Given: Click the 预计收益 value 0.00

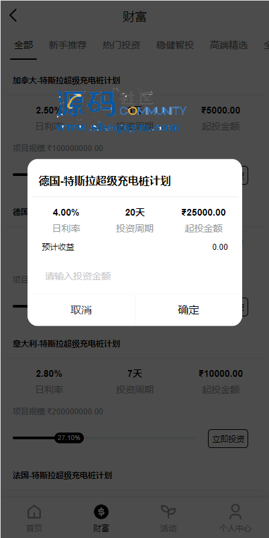Looking at the screenshot, I should [x=220, y=247].
